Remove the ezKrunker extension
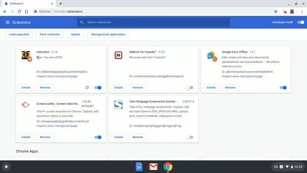The width and height of the screenshot is (307, 173). 45,87
